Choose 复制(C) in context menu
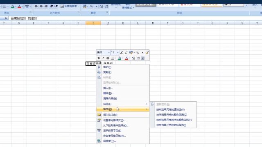 click(x=123, y=72)
